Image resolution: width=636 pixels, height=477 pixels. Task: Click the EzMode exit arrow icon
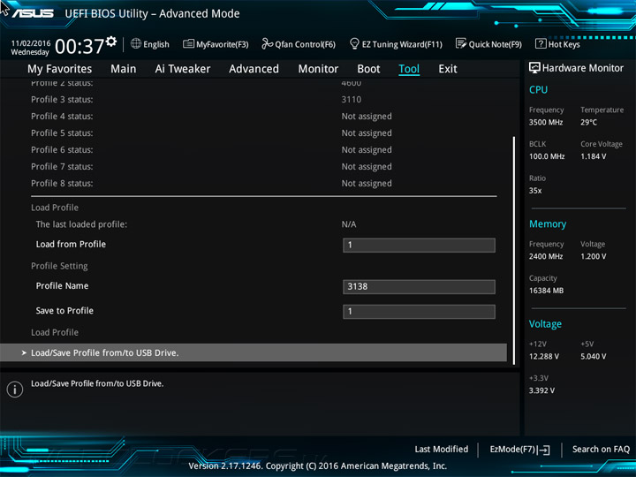coord(543,450)
